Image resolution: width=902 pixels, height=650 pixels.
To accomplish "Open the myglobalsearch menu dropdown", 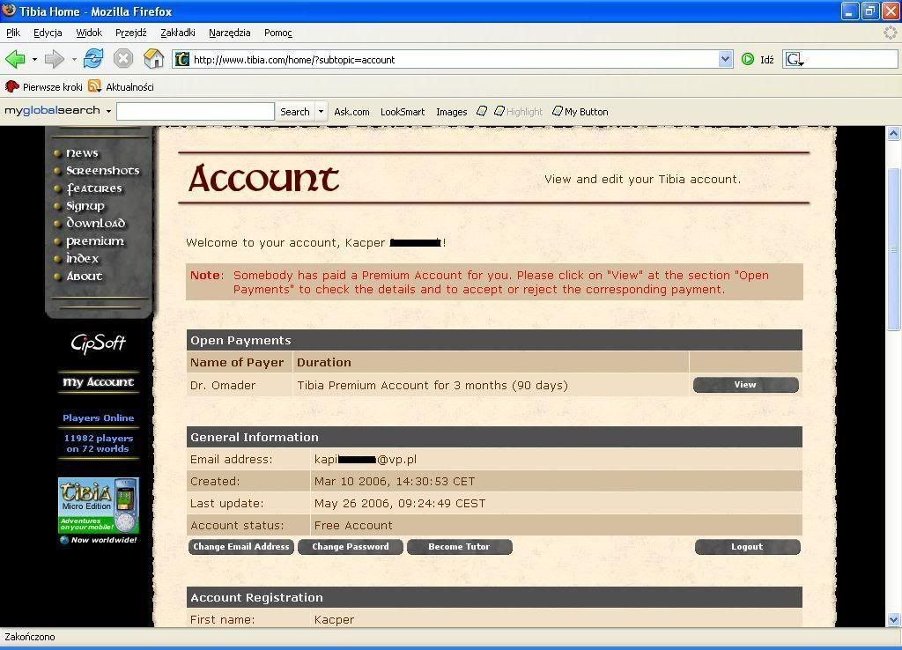I will pyautogui.click(x=108, y=111).
